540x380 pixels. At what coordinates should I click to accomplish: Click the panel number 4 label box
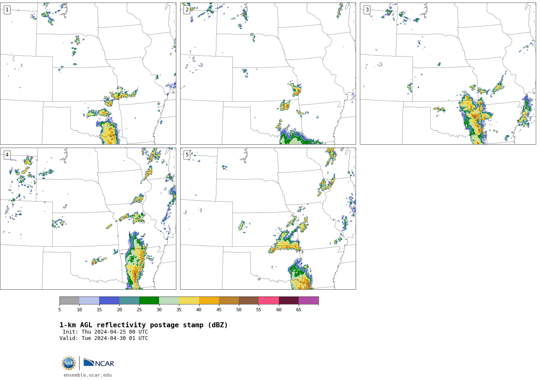7,155
